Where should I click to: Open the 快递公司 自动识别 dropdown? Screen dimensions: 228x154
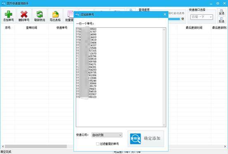[x=107, y=135]
